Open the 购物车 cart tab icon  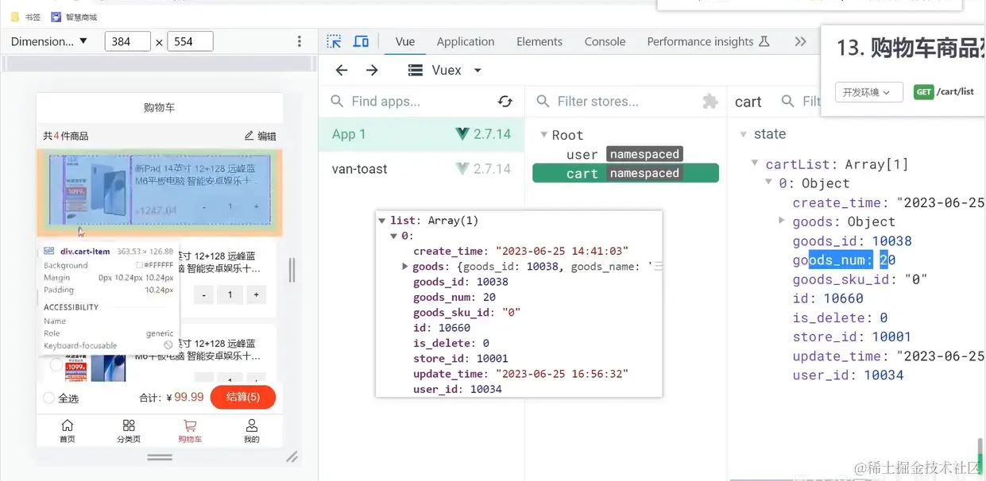190,425
